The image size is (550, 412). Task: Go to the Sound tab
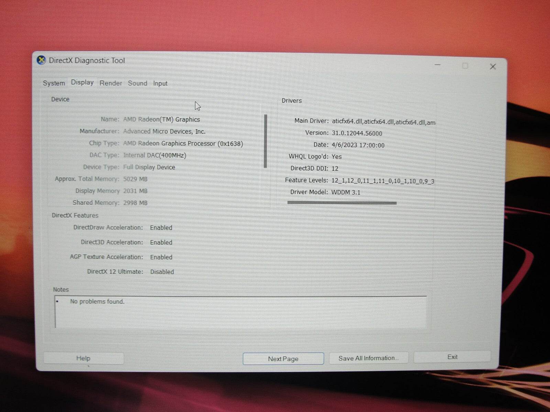coord(137,83)
